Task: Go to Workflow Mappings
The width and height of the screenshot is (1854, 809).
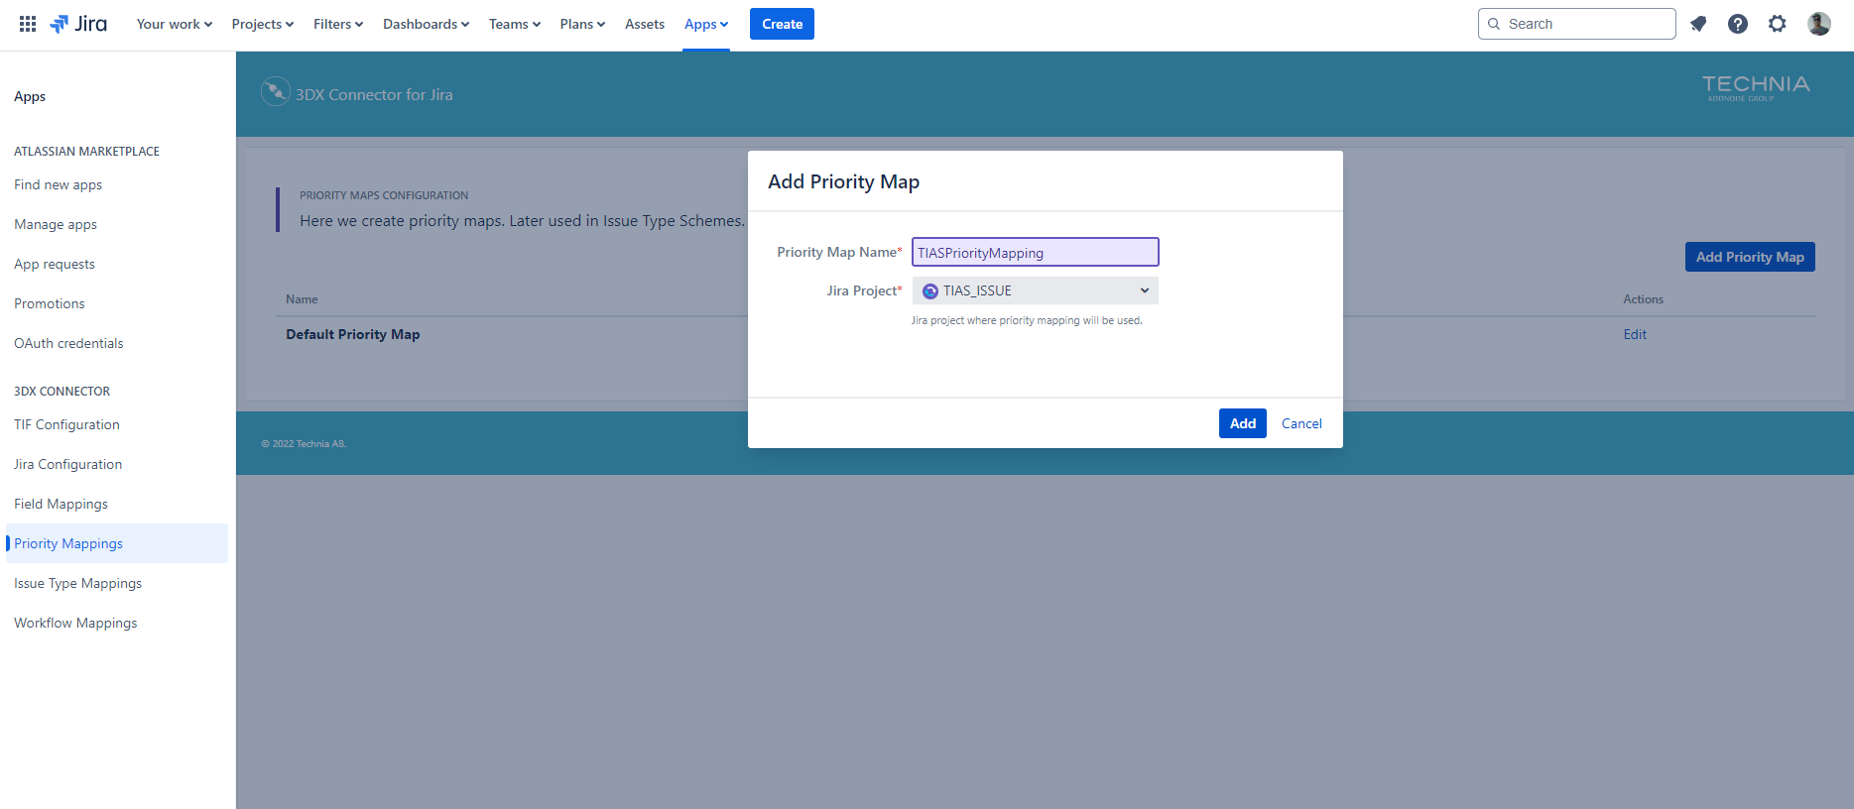Action: [x=75, y=623]
